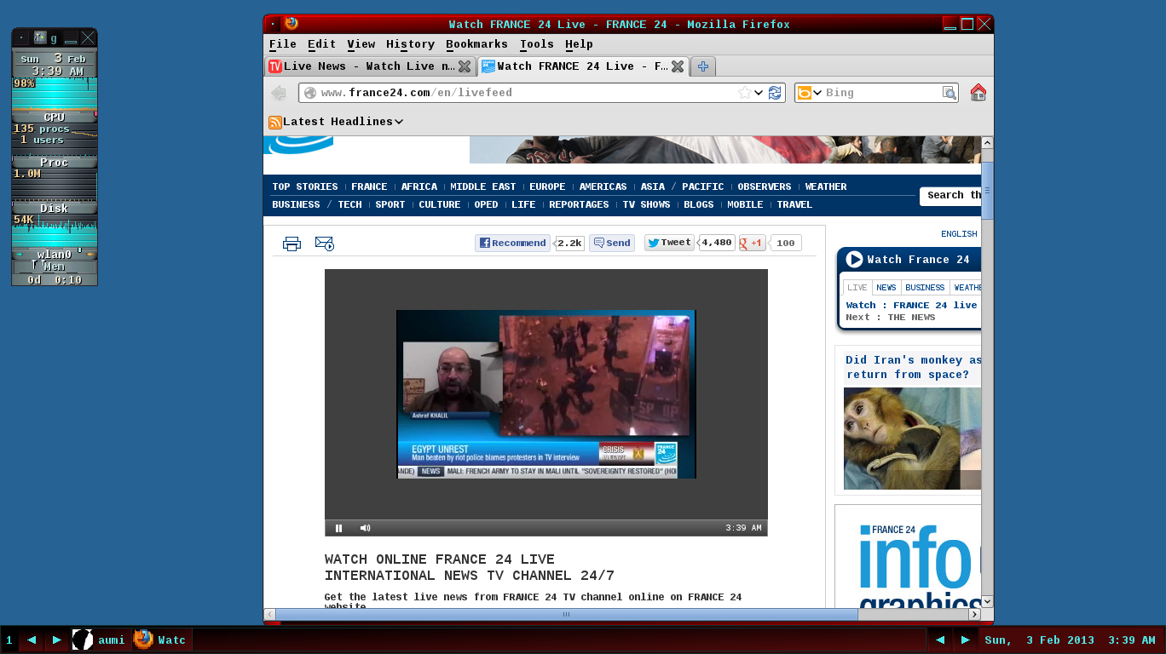Click the Latest Headlines RSS feed icon
This screenshot has height=654, width=1166.
275,122
